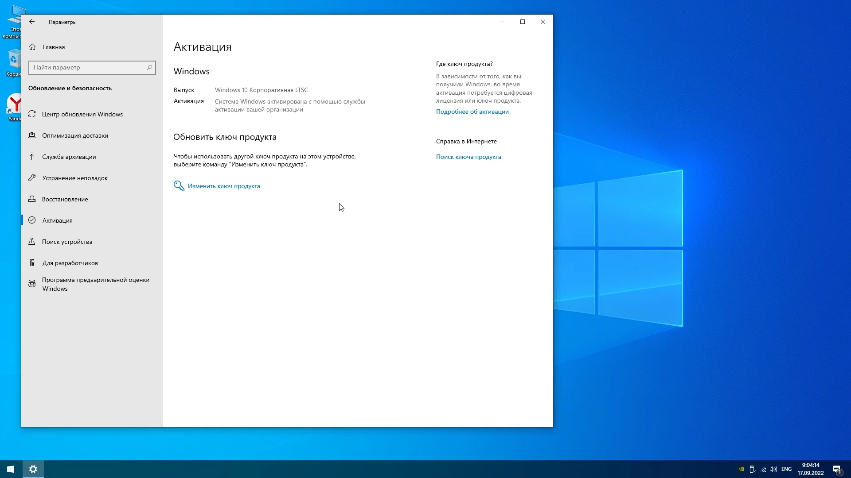This screenshot has height=478, width=851.
Task: Select Восстановление in sidebar
Action: tap(65, 199)
